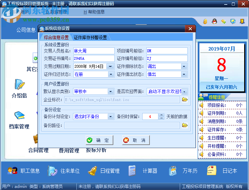Expand 证件排除状态 dropdown

coord(184,66)
